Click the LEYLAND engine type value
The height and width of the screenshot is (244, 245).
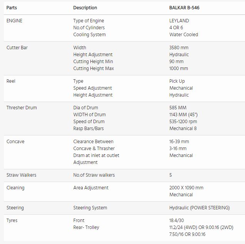click(x=179, y=21)
